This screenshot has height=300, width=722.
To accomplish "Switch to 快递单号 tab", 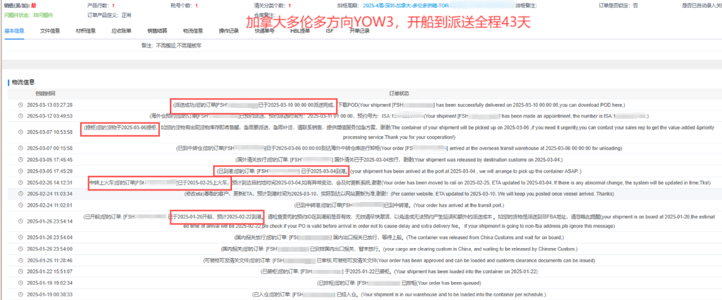I will [265, 31].
